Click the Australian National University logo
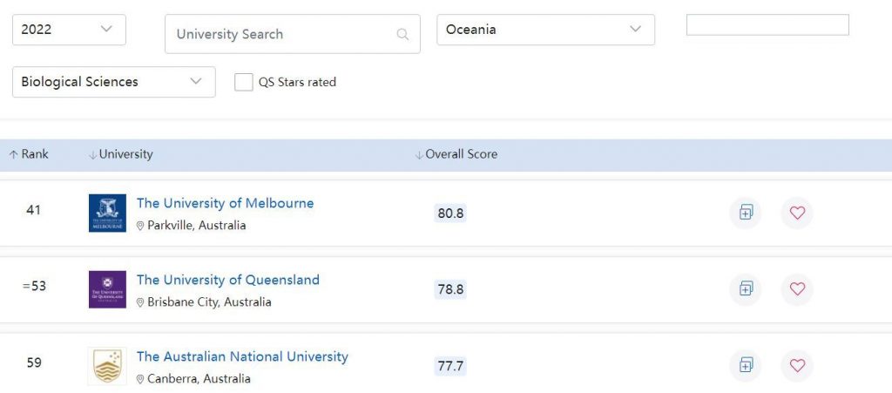This screenshot has height=393, width=892. point(107,366)
